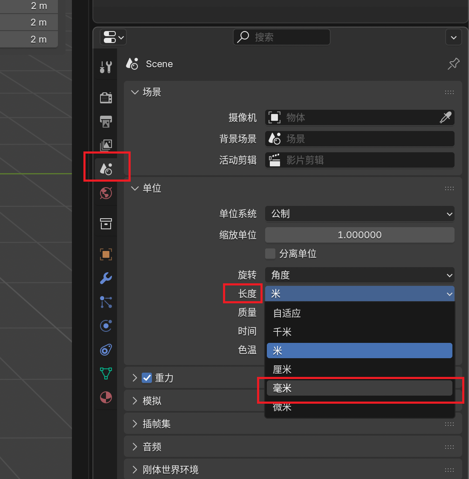The image size is (469, 479).
Task: Enable the 分离单位 checkbox
Action: [x=270, y=254]
